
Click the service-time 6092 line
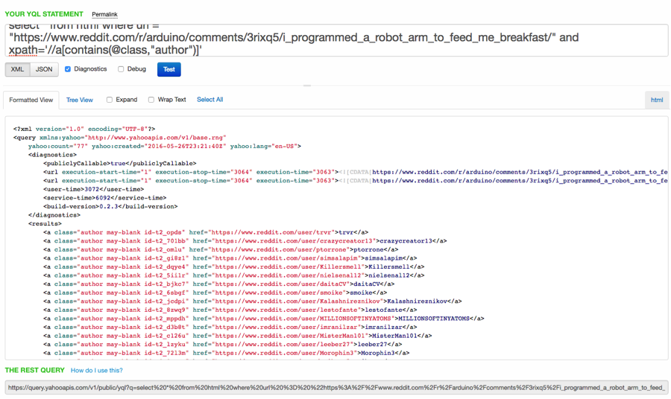[105, 198]
